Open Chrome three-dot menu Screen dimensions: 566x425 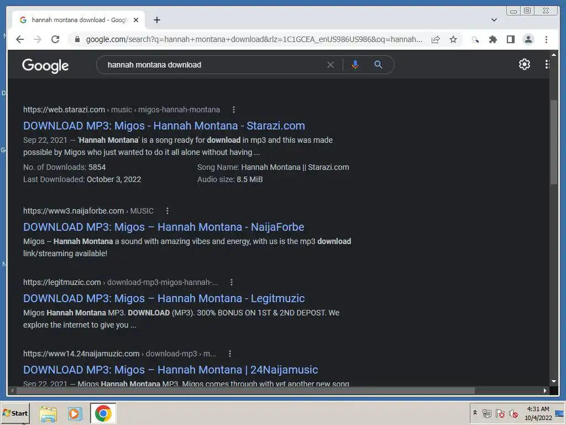click(546, 39)
